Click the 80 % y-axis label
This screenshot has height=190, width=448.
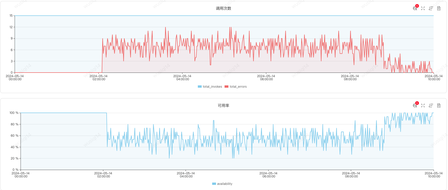pos(14,124)
